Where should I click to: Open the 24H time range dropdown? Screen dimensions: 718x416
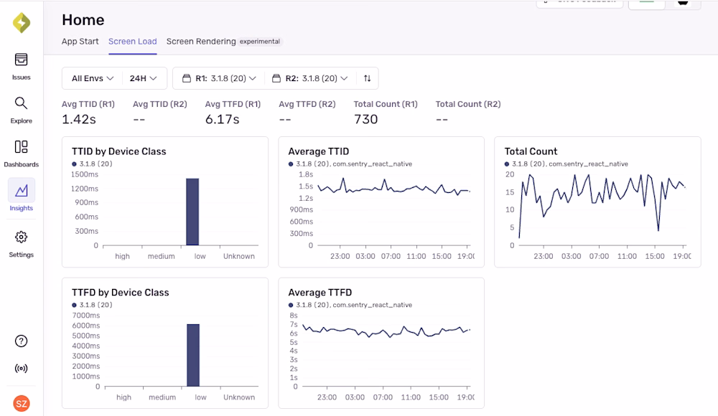143,78
